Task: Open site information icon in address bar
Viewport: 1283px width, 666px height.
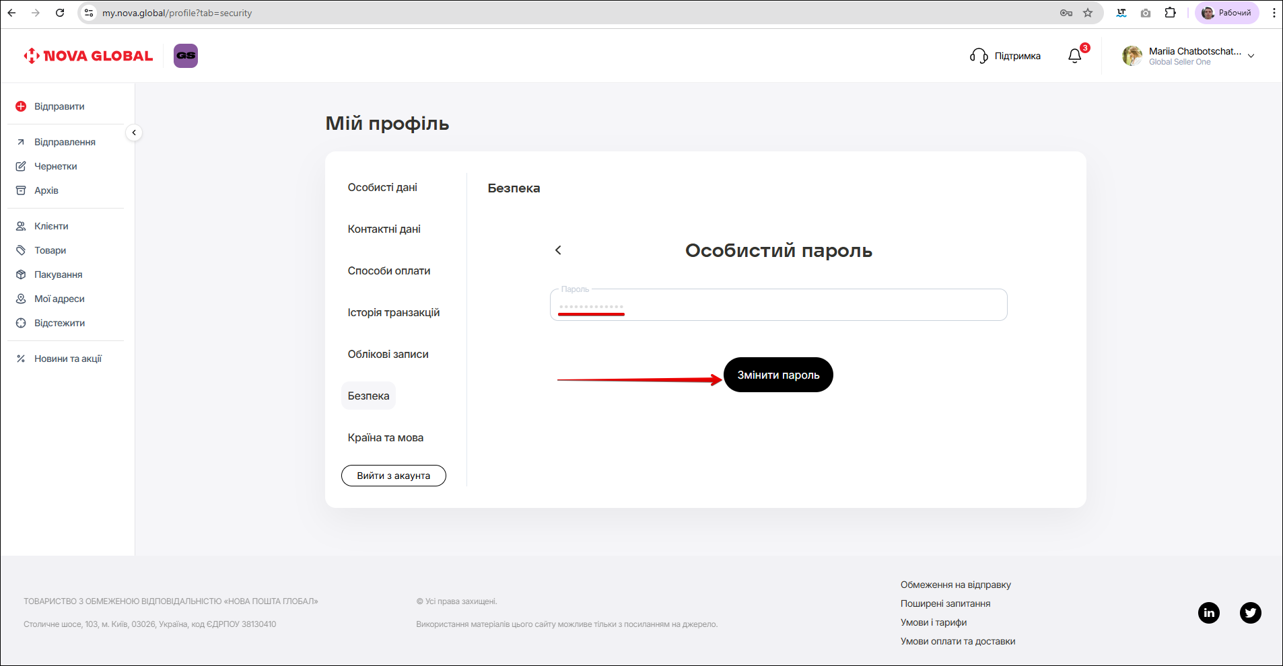Action: (x=89, y=13)
